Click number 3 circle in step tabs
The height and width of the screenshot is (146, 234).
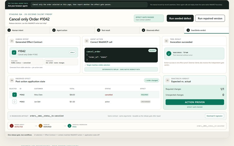(x=99, y=30)
